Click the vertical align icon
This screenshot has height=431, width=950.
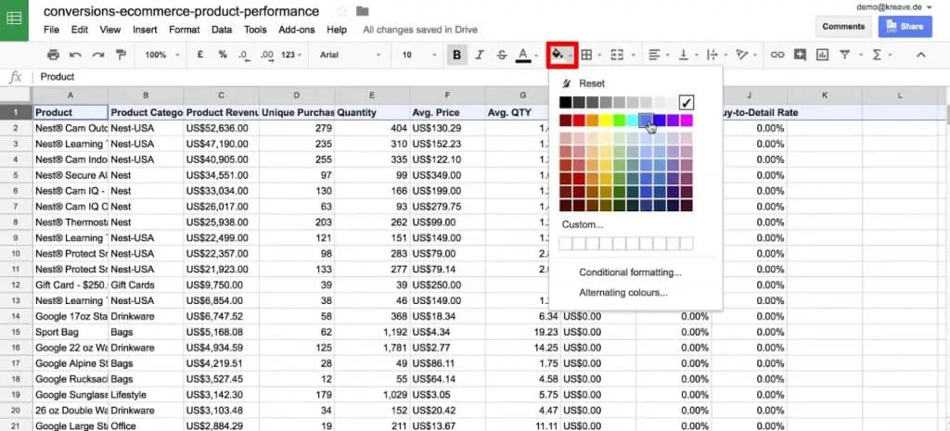click(x=684, y=55)
